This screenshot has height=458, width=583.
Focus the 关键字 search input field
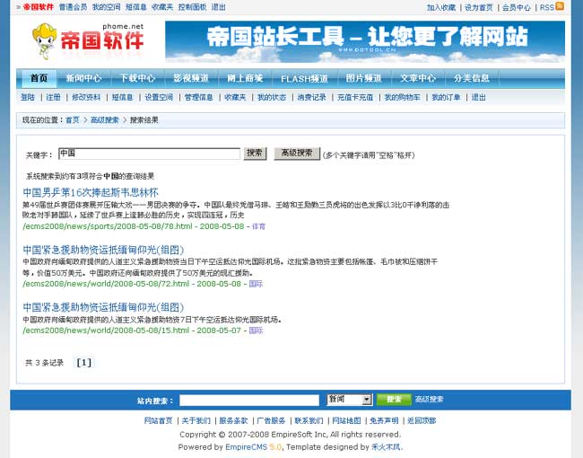coord(149,154)
